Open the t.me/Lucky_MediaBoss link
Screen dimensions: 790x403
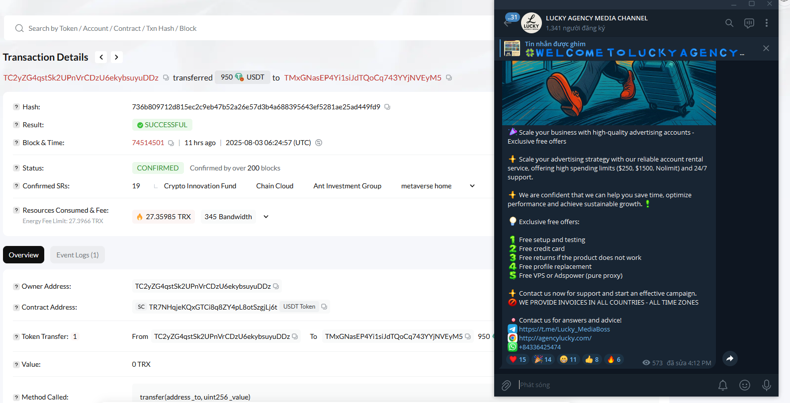click(564, 329)
